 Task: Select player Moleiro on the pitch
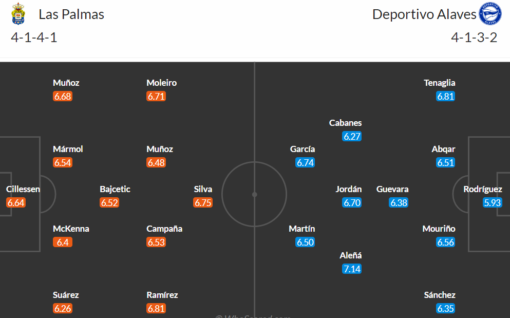click(161, 83)
